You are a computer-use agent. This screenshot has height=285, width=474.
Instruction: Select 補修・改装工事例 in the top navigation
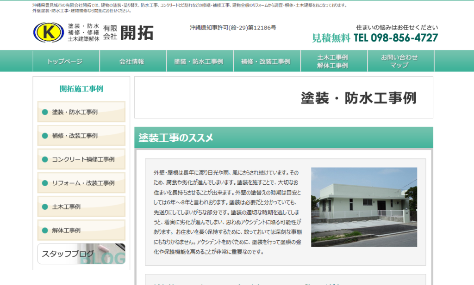[266, 61]
